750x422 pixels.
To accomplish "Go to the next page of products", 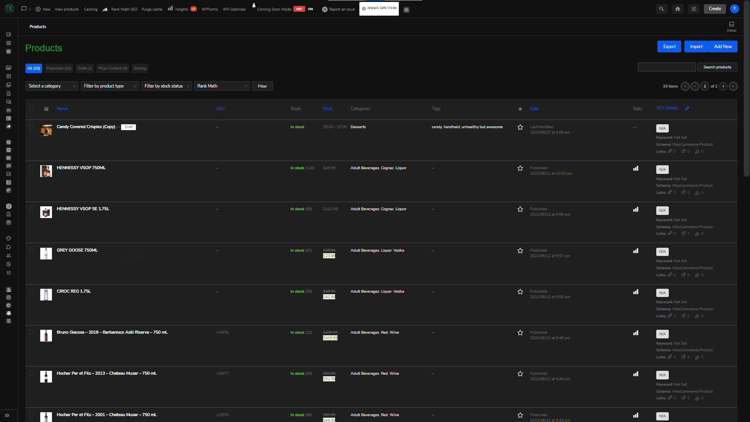I will pyautogui.click(x=723, y=86).
